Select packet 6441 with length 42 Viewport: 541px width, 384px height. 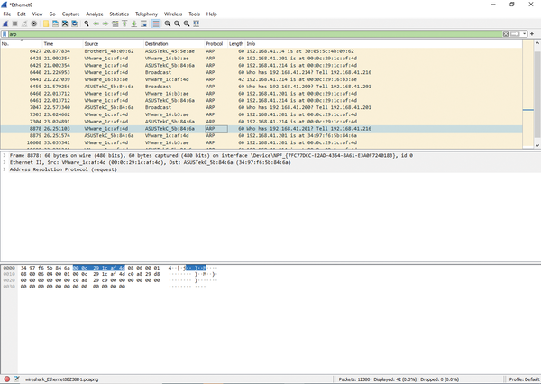click(261, 79)
